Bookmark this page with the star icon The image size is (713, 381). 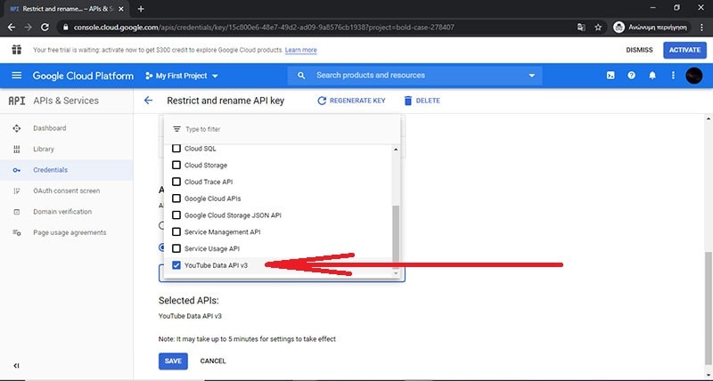point(596,27)
